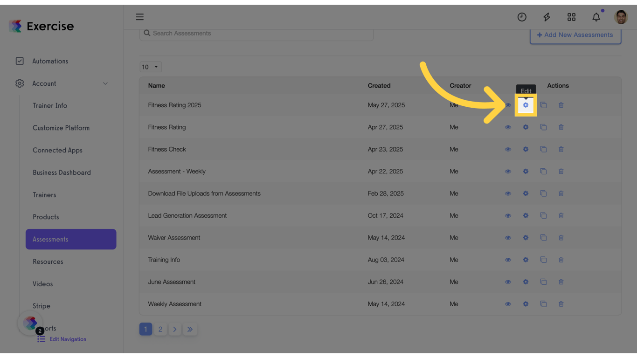
Task: Open the notifications bell
Action: tap(596, 17)
